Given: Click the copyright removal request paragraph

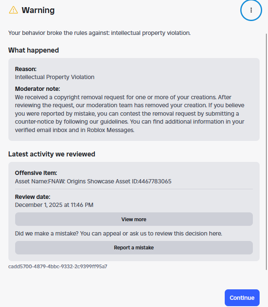Looking at the screenshot, I should pos(129,114).
